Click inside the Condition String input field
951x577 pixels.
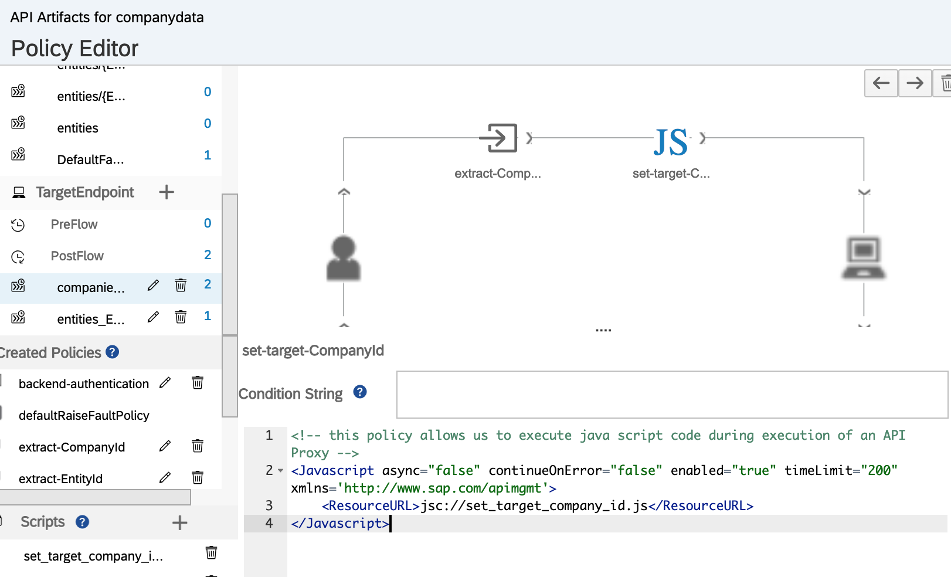tap(671, 394)
